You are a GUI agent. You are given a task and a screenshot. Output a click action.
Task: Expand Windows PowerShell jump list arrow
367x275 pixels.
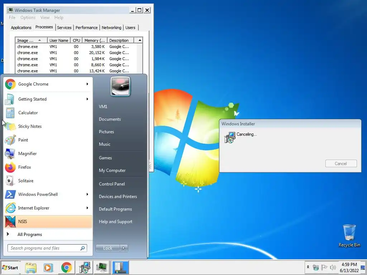point(87,194)
